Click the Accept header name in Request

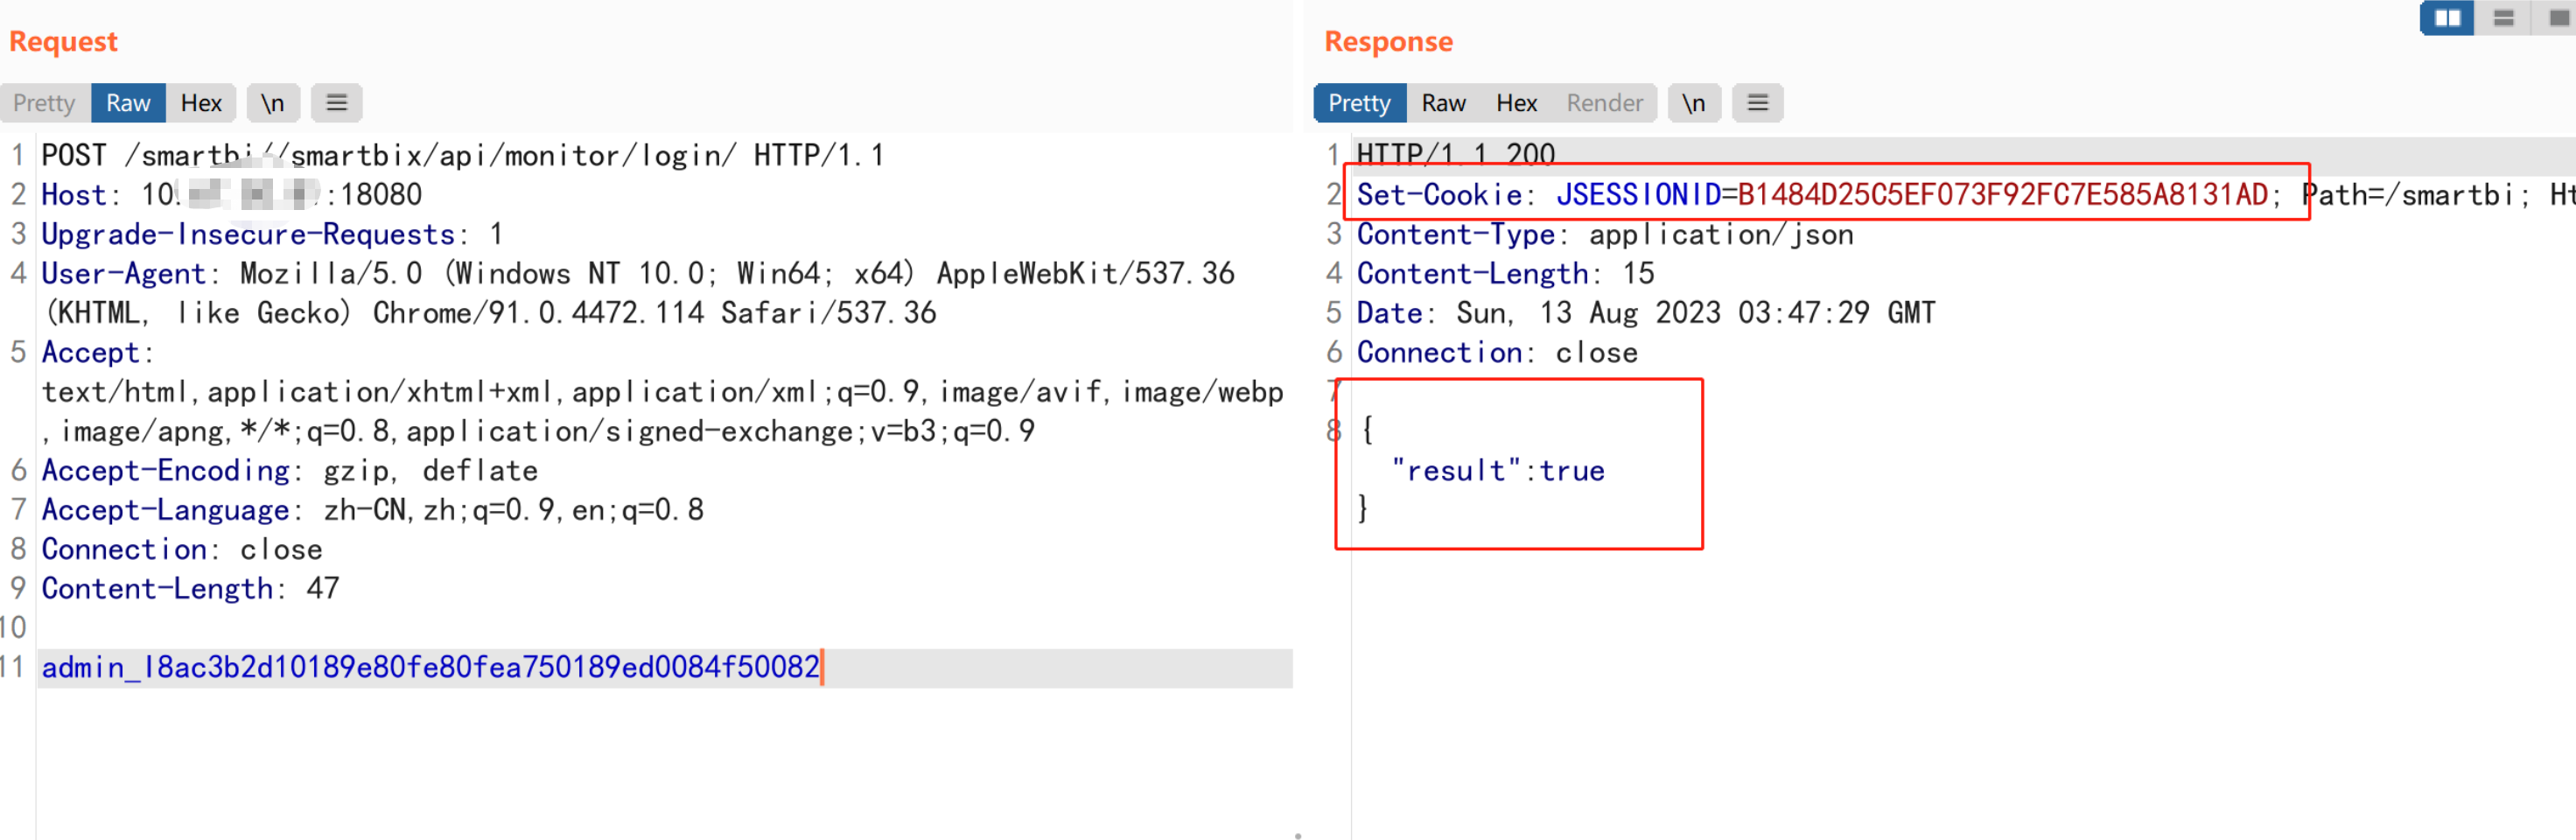tap(90, 353)
